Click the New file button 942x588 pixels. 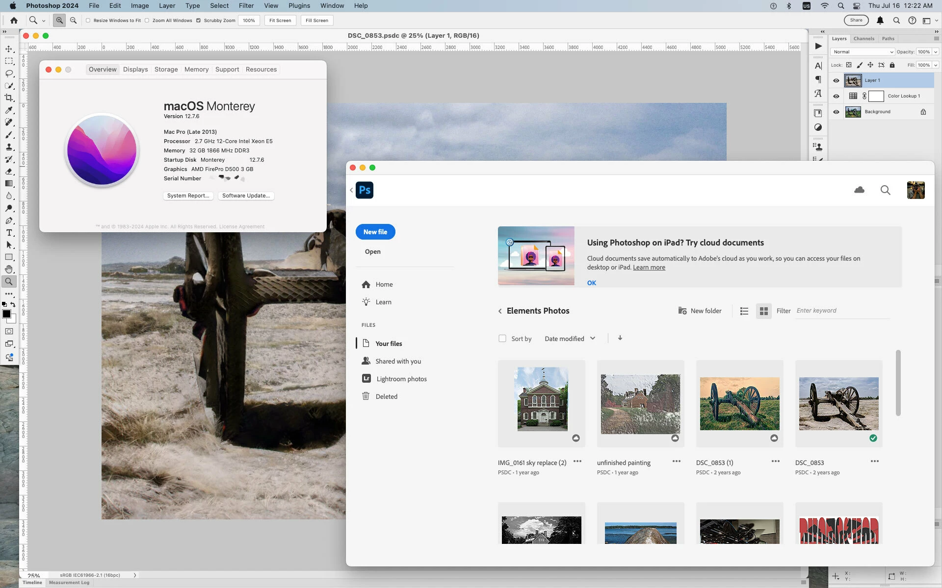[375, 232]
